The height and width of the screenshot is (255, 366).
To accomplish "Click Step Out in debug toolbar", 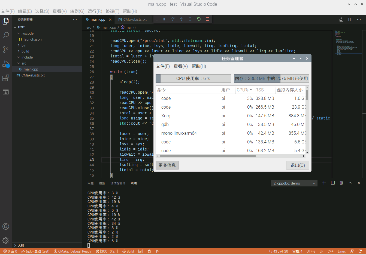I will point(190,19).
